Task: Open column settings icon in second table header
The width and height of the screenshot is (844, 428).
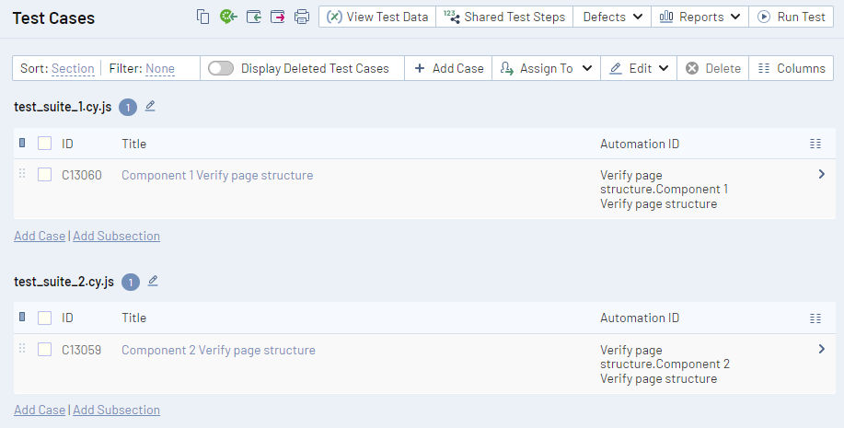Action: (815, 318)
